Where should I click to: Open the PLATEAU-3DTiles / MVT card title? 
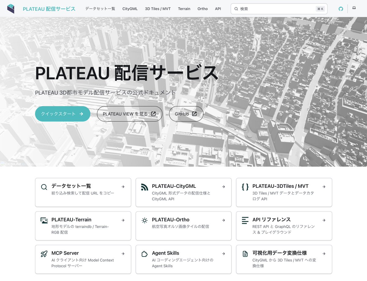(x=280, y=186)
